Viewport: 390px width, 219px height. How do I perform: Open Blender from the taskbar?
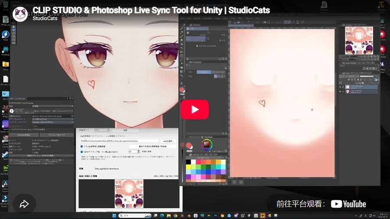point(189,216)
